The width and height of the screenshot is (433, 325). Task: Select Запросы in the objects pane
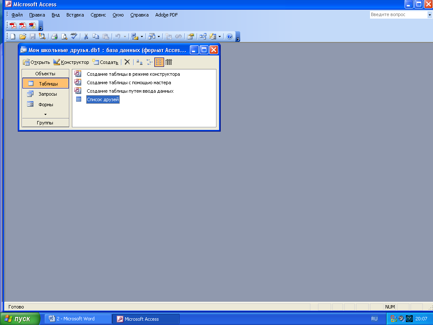pos(46,94)
